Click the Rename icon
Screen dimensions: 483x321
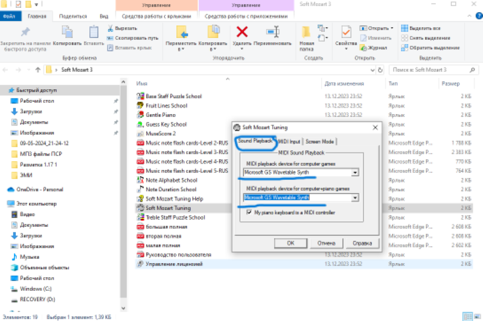click(273, 32)
